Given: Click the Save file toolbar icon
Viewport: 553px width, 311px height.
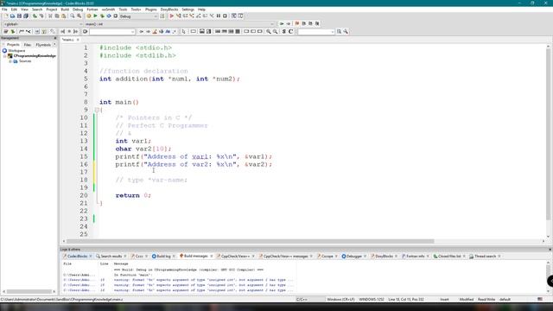Looking at the screenshot, I should pyautogui.click(x=19, y=16).
